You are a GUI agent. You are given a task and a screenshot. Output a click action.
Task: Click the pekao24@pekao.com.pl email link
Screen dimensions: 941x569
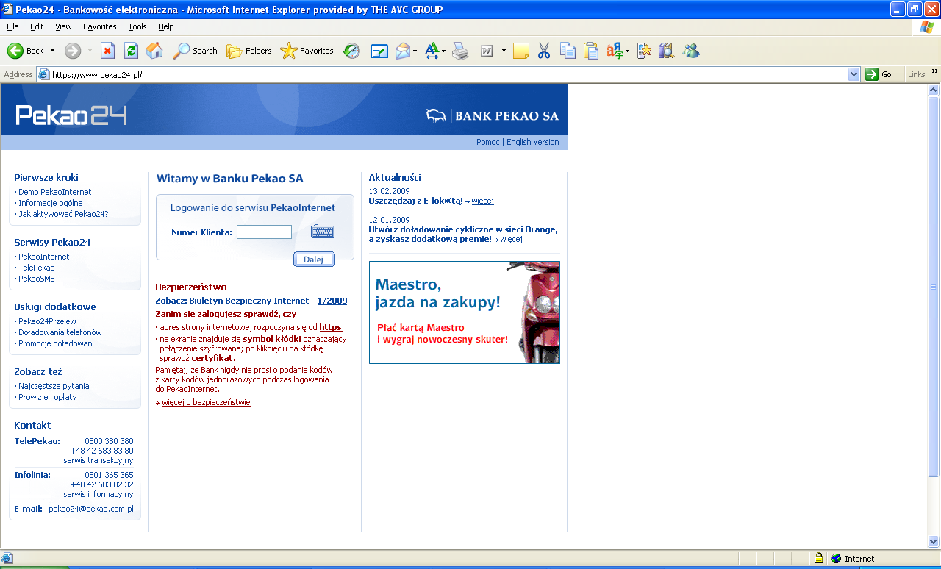coord(90,509)
